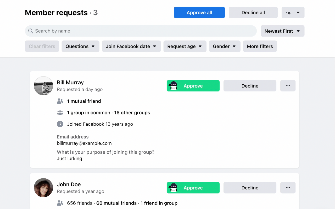Open the filter settings gear icon near Decline all
Viewport: 335px width, 209px height.
(x=288, y=12)
